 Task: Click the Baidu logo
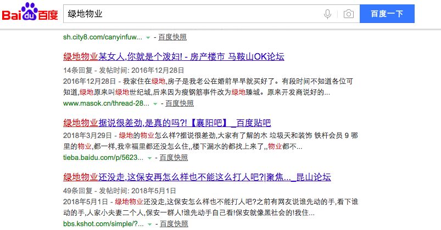coord(30,13)
